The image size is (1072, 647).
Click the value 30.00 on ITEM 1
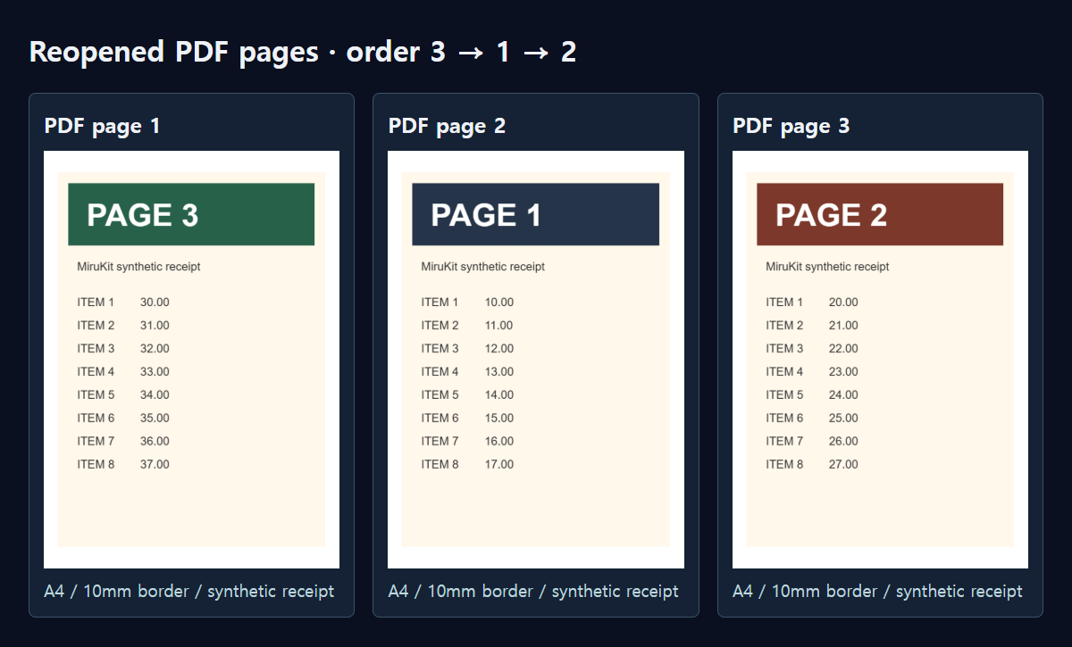tap(155, 303)
